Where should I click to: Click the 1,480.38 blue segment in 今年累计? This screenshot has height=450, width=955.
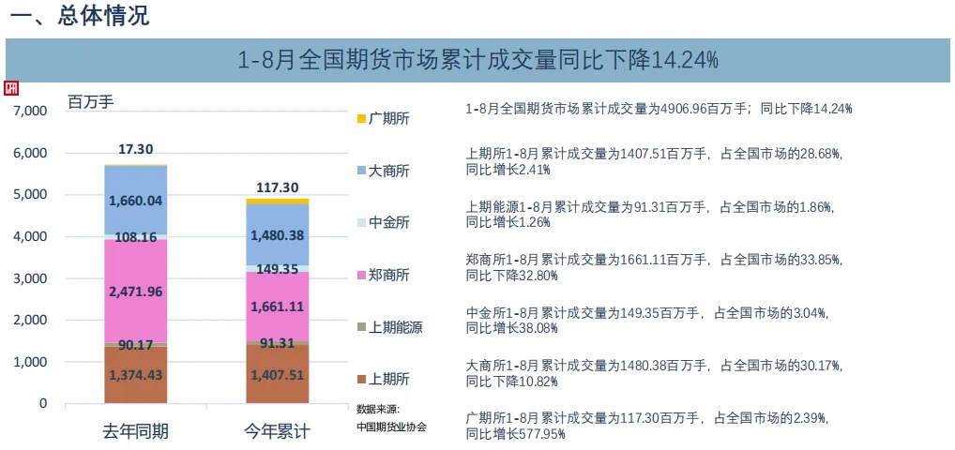tap(278, 234)
